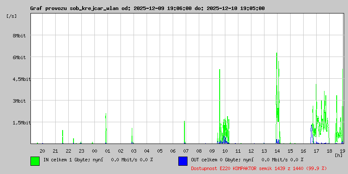Click hour label 23 on x-axis
The image size is (348, 174).
point(81,151)
